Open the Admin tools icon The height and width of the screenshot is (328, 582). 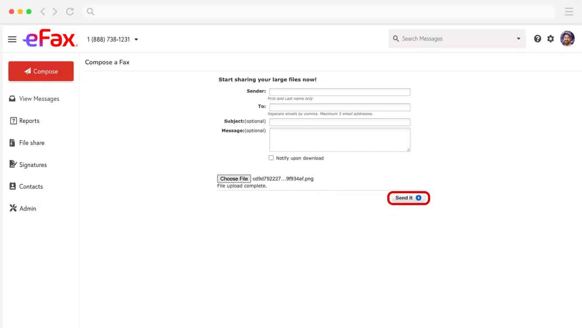tap(13, 208)
